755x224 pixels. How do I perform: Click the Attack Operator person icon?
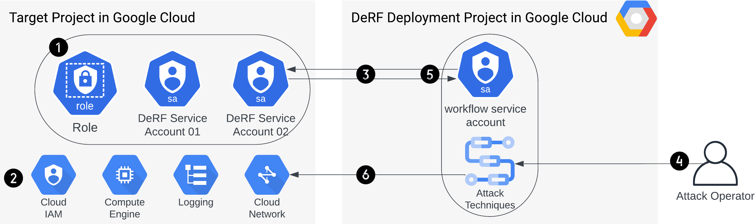tap(715, 163)
